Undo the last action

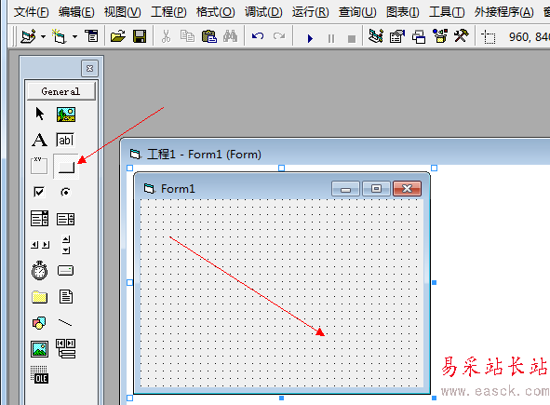pos(258,35)
